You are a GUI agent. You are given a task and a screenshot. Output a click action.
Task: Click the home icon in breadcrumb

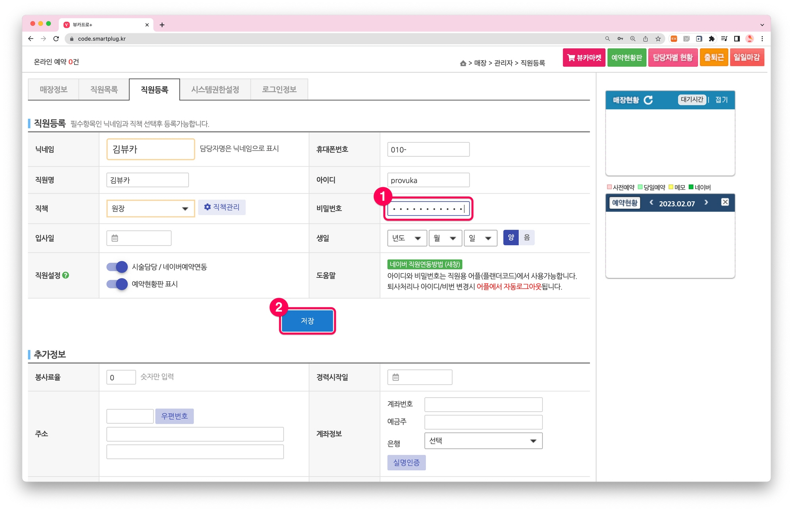tap(463, 63)
